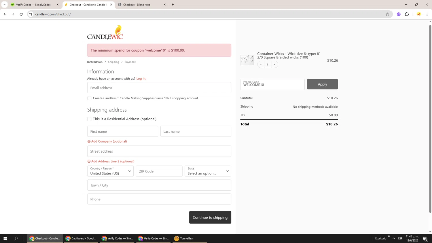Click the Log in link
The width and height of the screenshot is (432, 243).
pos(141,79)
